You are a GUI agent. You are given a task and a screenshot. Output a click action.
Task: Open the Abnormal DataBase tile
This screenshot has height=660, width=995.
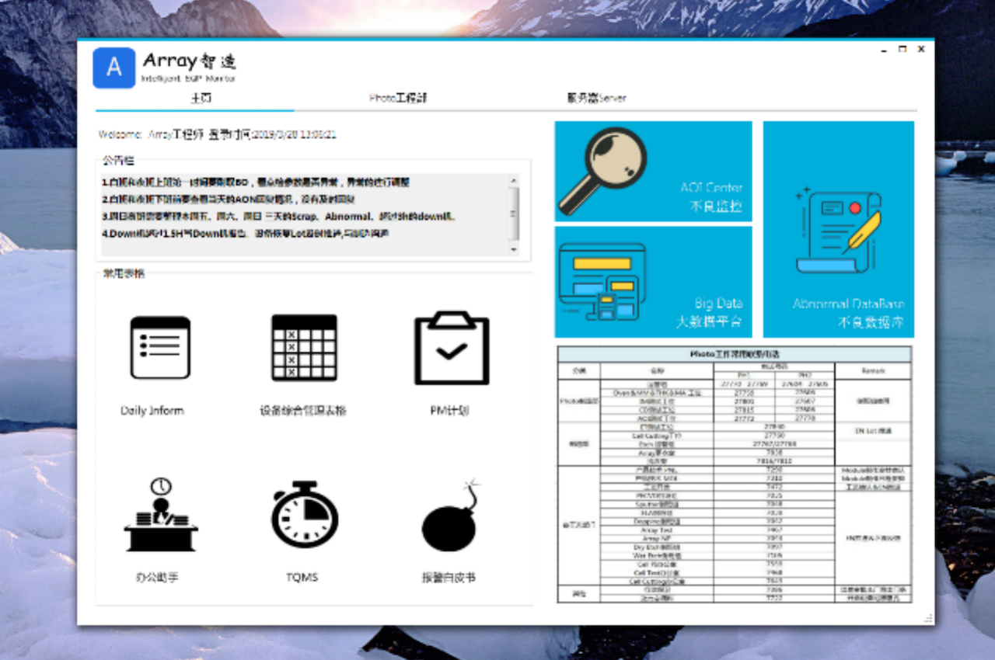(838, 229)
